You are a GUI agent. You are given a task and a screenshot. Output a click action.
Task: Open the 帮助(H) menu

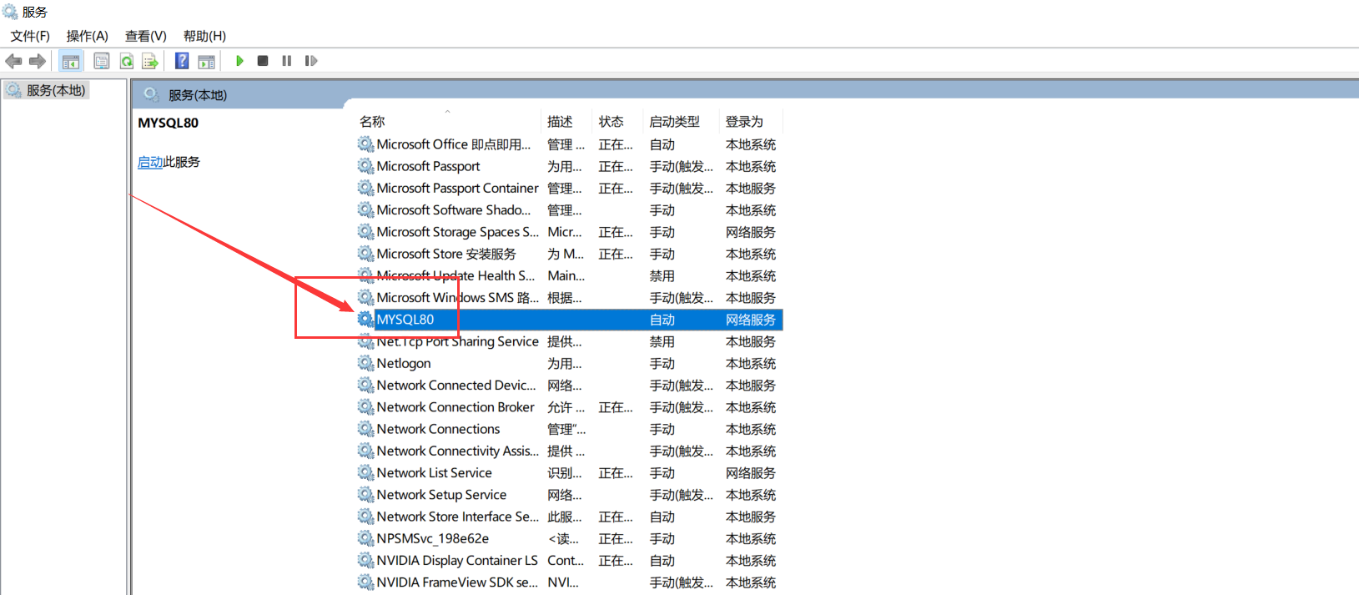204,36
